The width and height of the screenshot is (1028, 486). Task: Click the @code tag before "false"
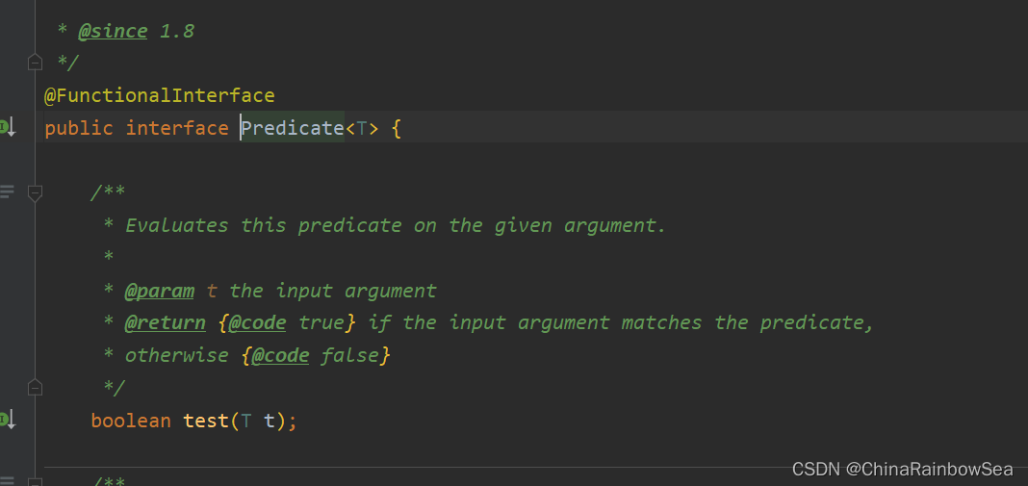280,355
